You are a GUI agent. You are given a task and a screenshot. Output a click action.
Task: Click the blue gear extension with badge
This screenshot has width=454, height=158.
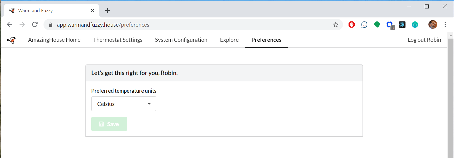point(390,25)
